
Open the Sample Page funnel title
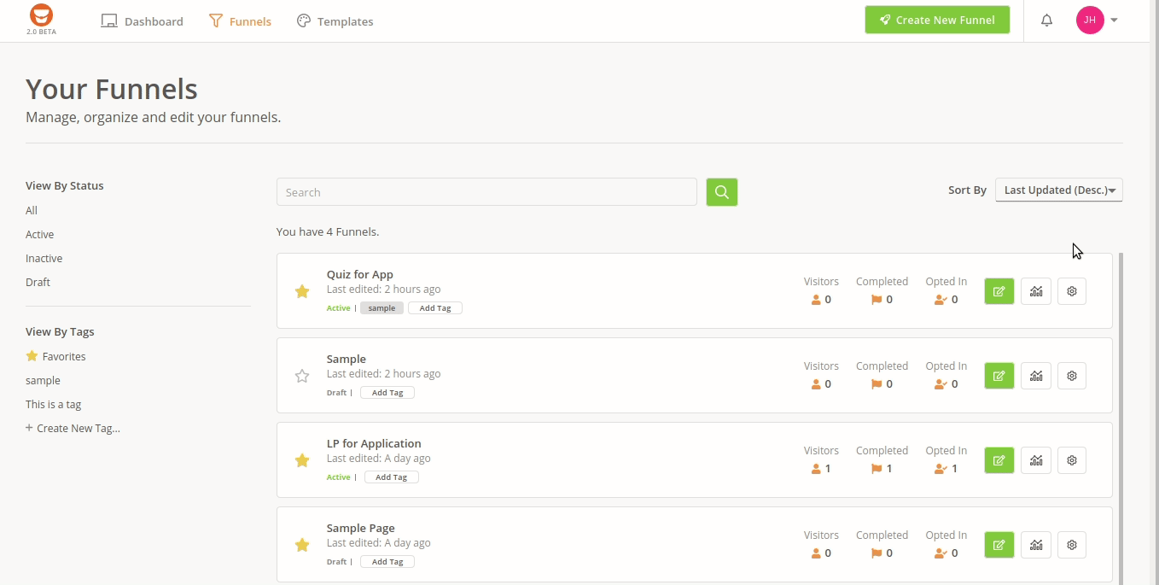[x=361, y=528]
